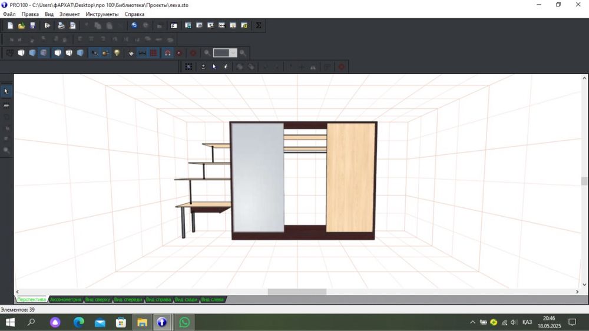Open the first library window icon
589x331 pixels.
point(188,25)
